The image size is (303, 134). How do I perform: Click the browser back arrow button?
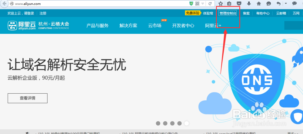pos(4,3)
